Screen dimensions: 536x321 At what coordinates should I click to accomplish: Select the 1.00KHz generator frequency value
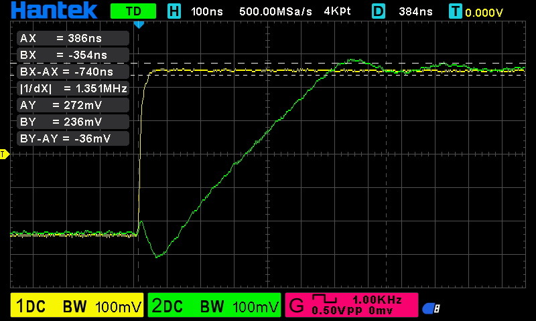pyautogui.click(x=377, y=300)
